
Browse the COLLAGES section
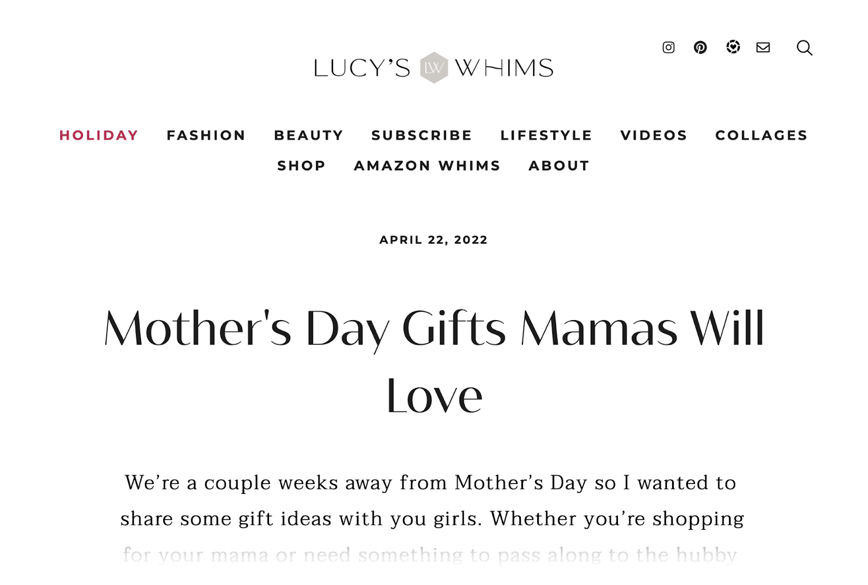761,136
